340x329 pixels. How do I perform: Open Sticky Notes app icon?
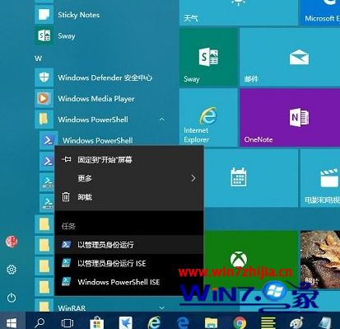[x=44, y=14]
